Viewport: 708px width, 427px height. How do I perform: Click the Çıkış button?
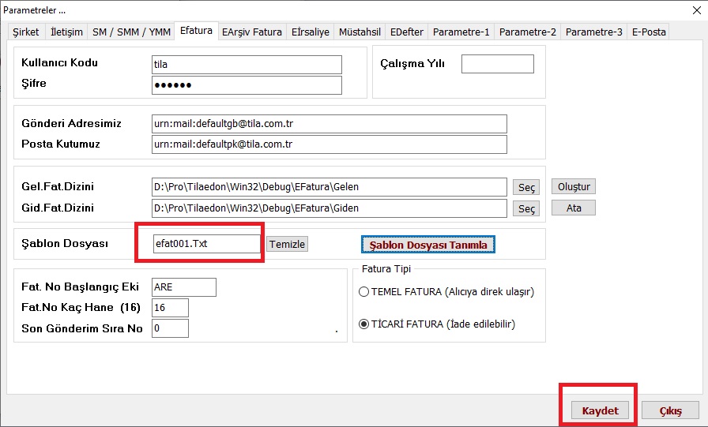tap(670, 411)
